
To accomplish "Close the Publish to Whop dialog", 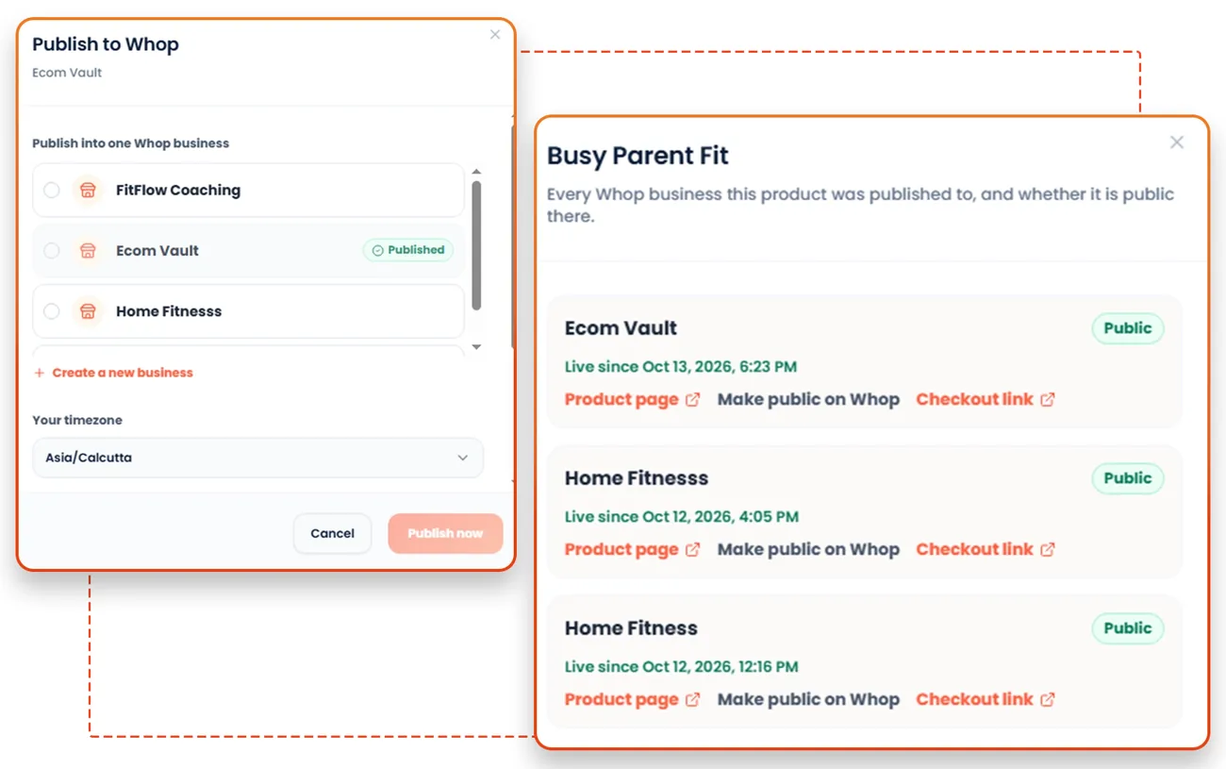I will pyautogui.click(x=495, y=35).
